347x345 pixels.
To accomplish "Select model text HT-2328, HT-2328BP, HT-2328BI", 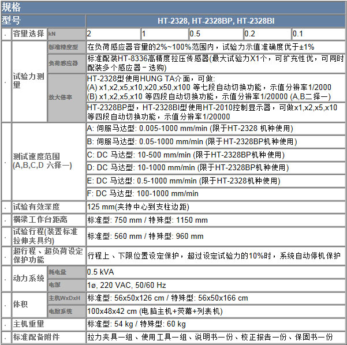I will coord(216,21).
